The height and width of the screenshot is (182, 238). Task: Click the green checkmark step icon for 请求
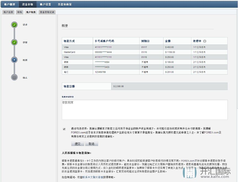(x=14, y=25)
